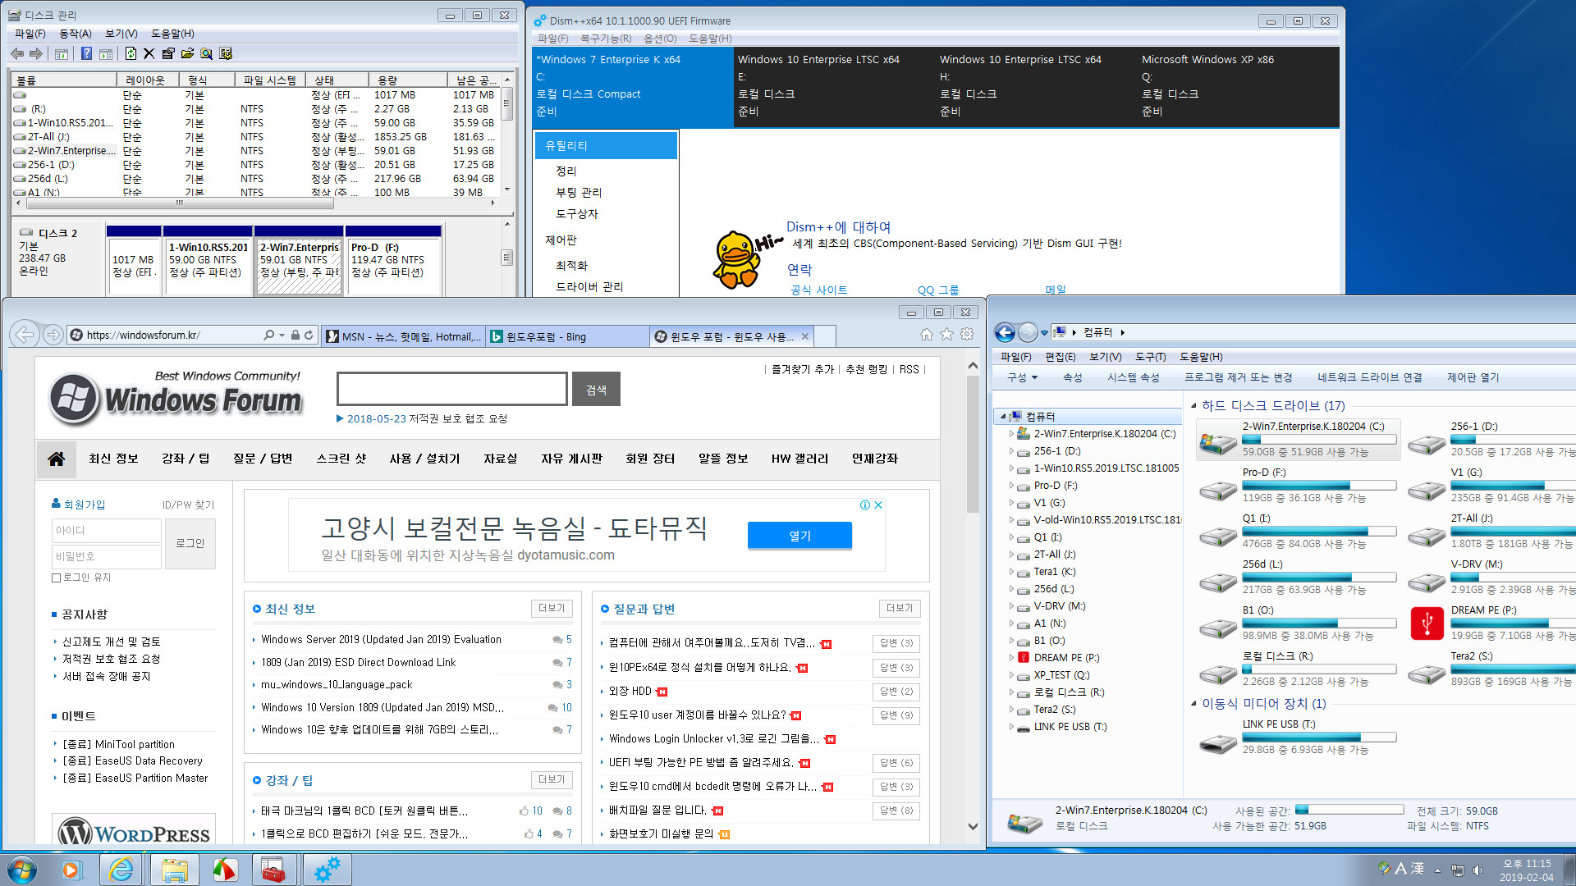Image resolution: width=1576 pixels, height=886 pixels.
Task: Open IE tools gear icon
Action: (x=967, y=335)
